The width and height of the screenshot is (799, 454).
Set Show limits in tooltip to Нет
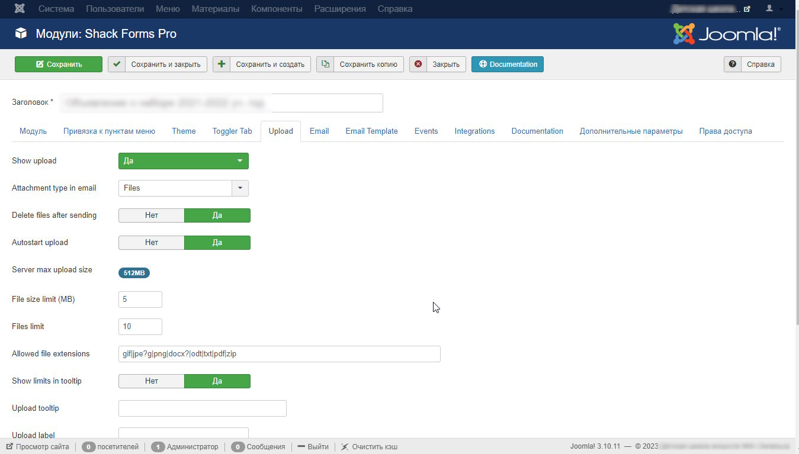point(152,381)
